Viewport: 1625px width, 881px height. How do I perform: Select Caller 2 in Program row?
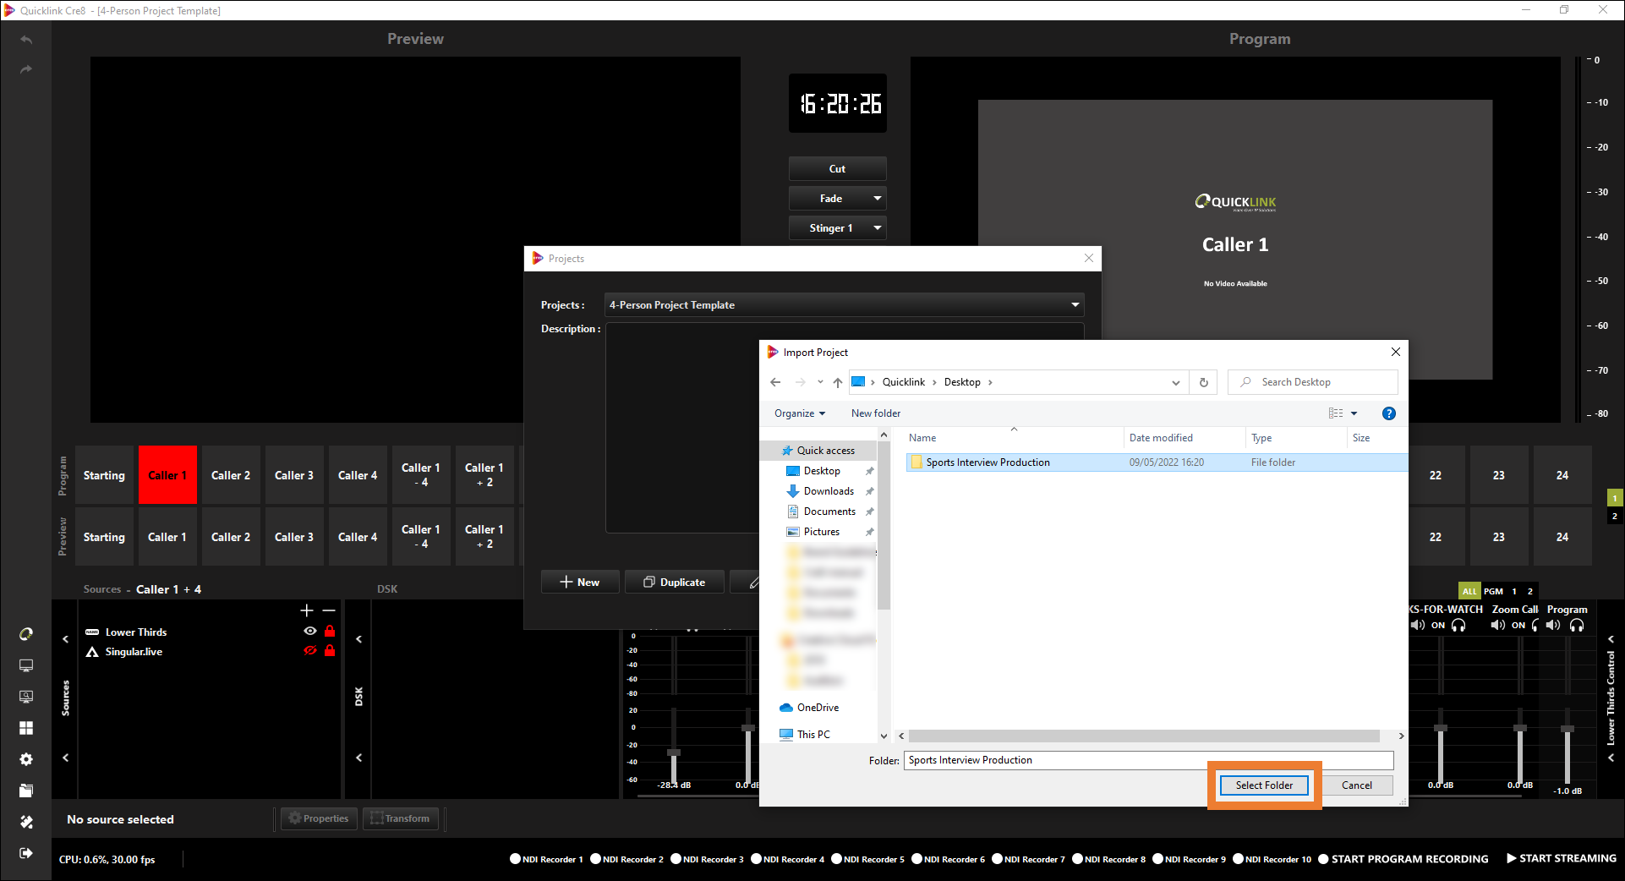(231, 475)
